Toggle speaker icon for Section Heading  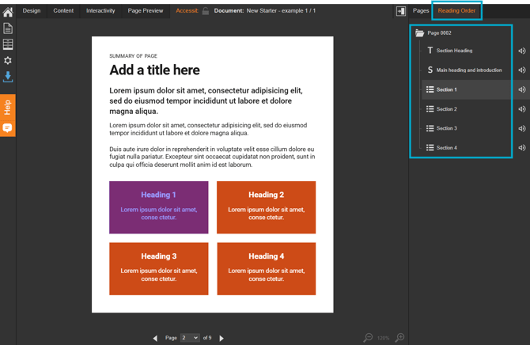[522, 51]
